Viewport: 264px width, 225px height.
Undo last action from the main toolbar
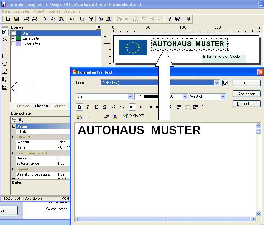click(x=72, y=19)
